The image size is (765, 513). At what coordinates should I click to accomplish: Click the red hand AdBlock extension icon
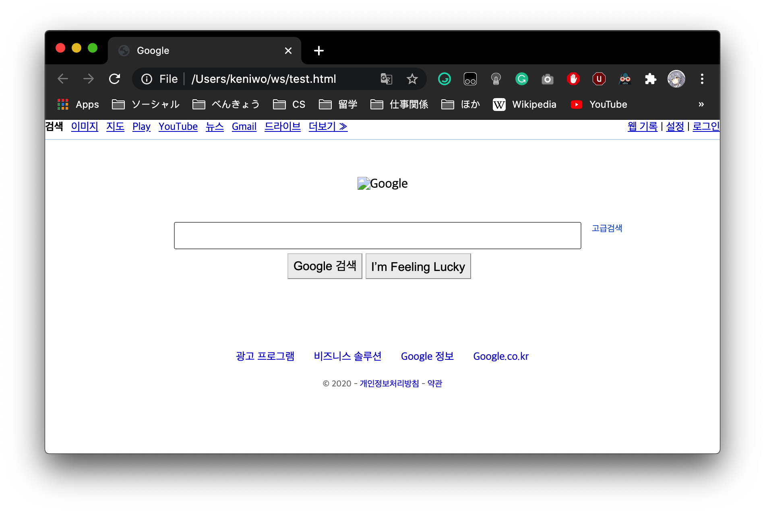coord(573,79)
